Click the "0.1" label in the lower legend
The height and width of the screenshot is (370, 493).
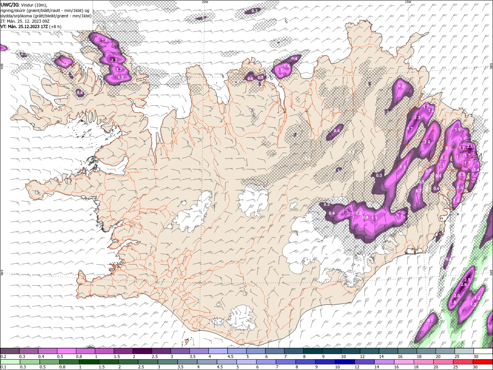point(3,367)
